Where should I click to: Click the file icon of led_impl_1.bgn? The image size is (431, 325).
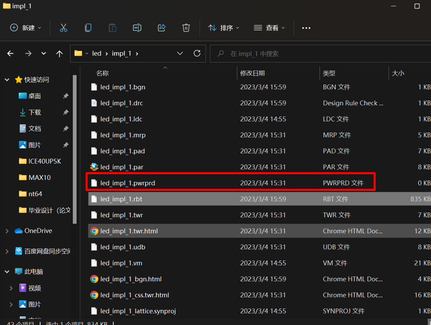pos(94,87)
